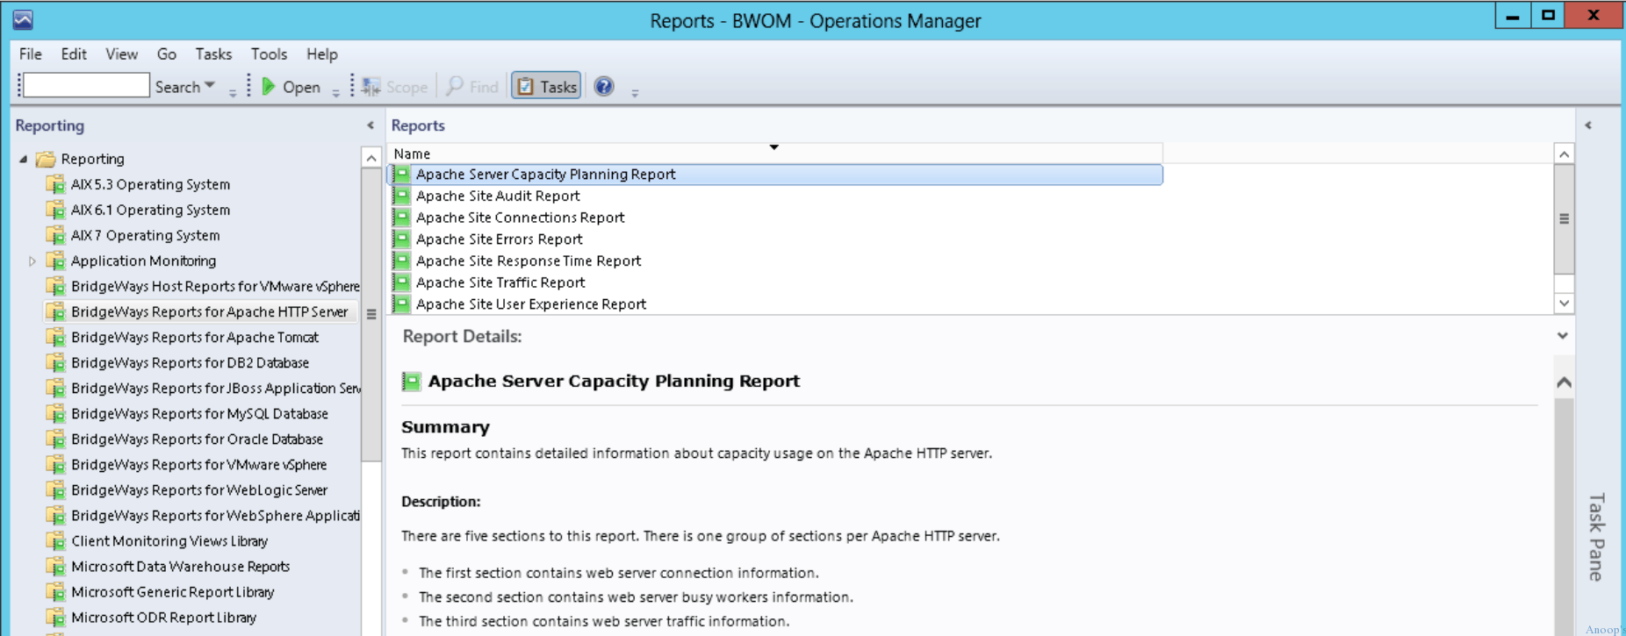Click the Name column header
1626x636 pixels.
pyautogui.click(x=776, y=154)
